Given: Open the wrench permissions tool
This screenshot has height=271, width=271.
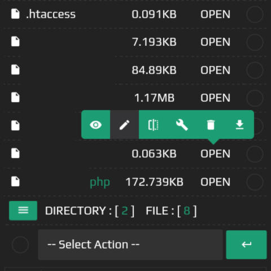Looking at the screenshot, I should (182, 125).
